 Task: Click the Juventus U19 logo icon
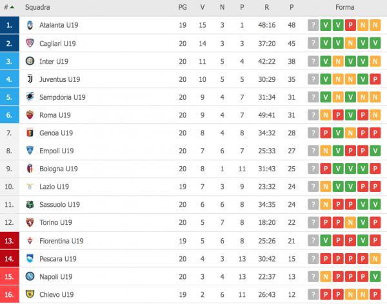(x=30, y=79)
